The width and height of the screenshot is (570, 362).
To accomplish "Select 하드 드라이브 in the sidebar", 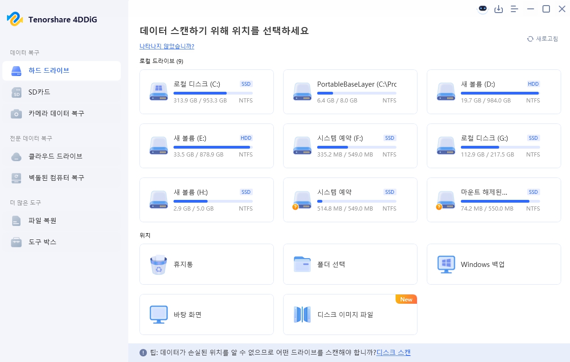I will coord(61,71).
